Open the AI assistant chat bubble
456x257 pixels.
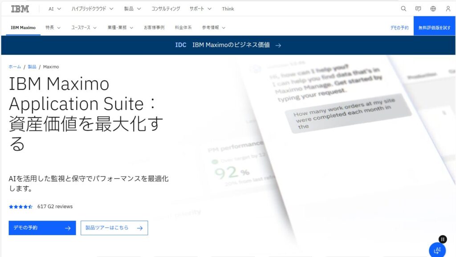point(437,250)
